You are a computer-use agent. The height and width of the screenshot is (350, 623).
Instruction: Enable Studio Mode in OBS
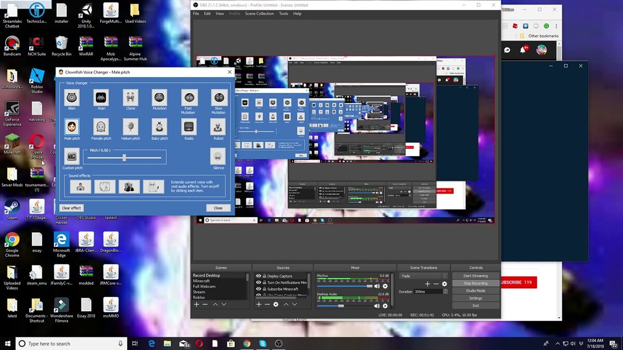click(476, 291)
